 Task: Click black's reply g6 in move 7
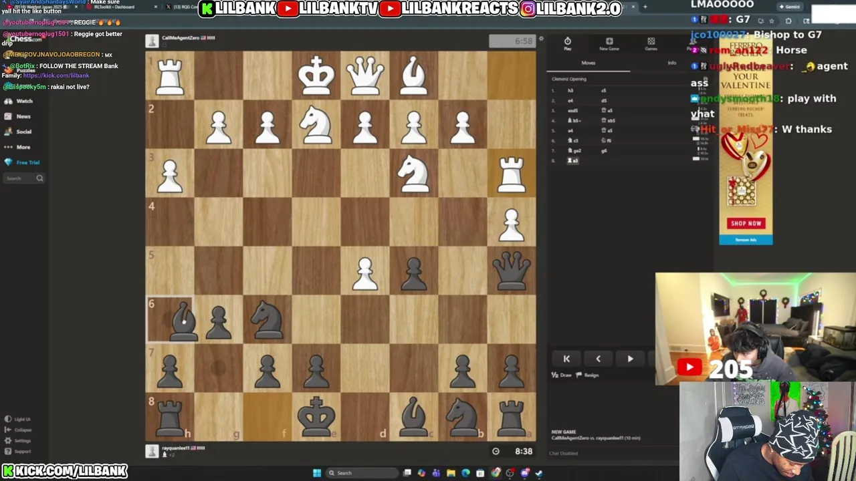tap(605, 150)
